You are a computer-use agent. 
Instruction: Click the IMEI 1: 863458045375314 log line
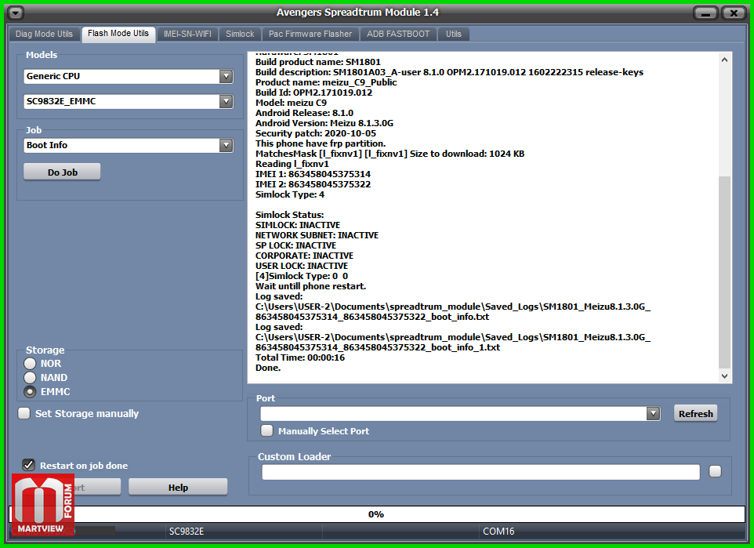coord(313,174)
